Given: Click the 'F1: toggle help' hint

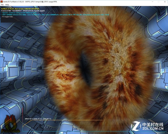Looking at the screenshot, I should tap(7, 17).
